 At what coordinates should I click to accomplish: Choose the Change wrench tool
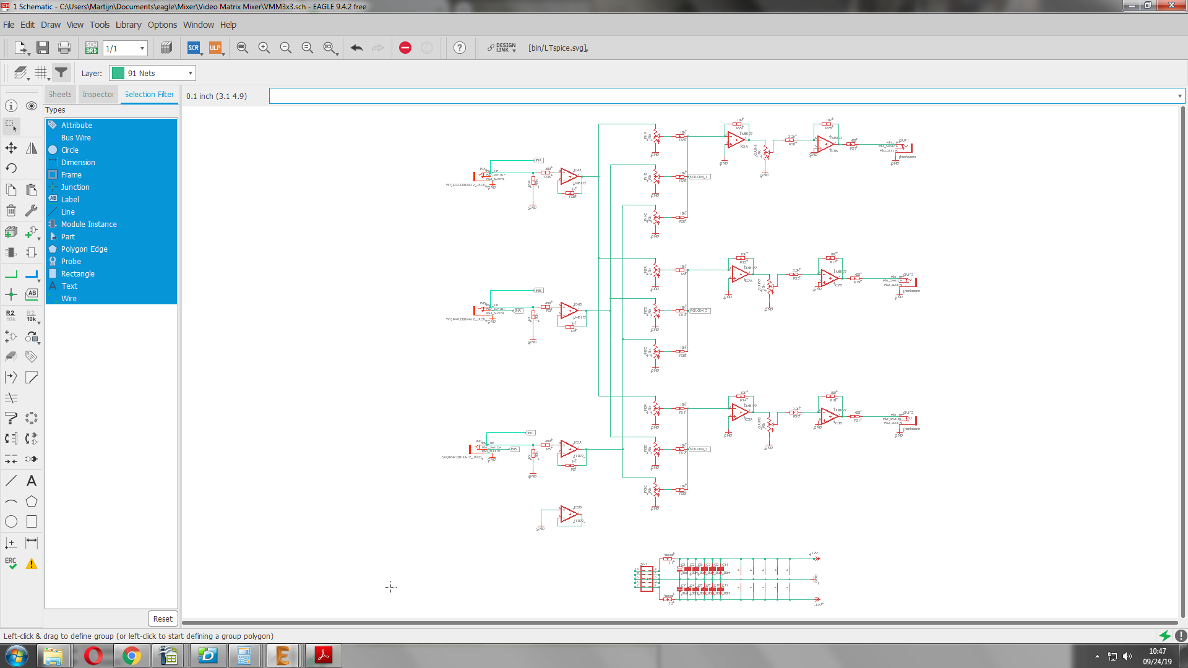32,210
